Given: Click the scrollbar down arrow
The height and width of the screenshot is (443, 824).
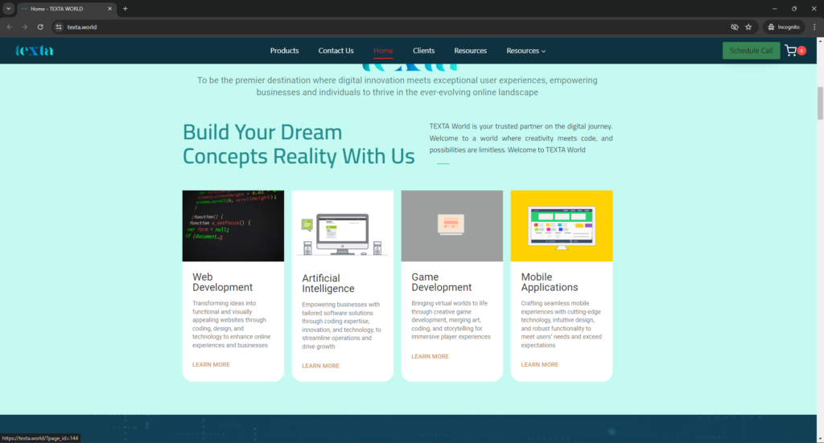Looking at the screenshot, I should point(820,439).
